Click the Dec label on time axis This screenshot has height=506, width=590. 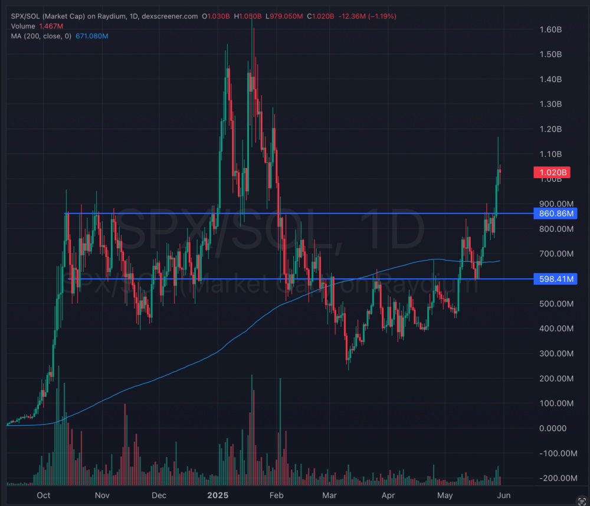click(159, 495)
